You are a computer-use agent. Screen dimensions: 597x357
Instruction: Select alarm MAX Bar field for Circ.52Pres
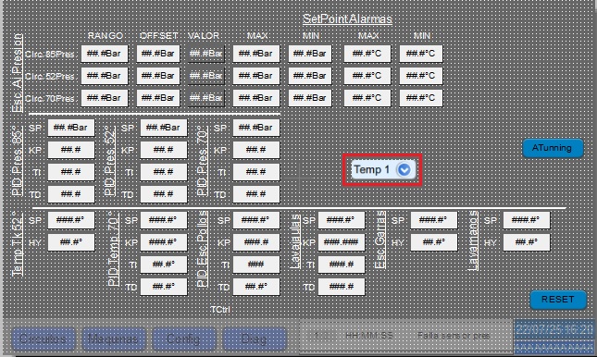coord(255,76)
